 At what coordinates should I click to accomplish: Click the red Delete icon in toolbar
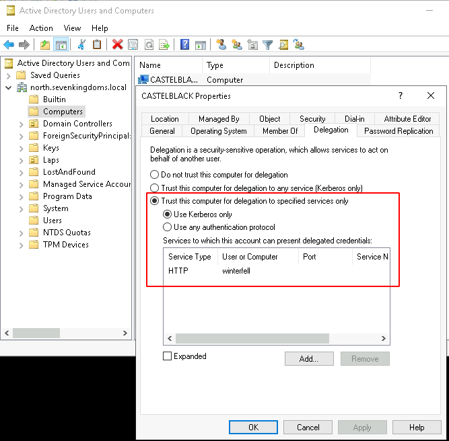[x=117, y=44]
